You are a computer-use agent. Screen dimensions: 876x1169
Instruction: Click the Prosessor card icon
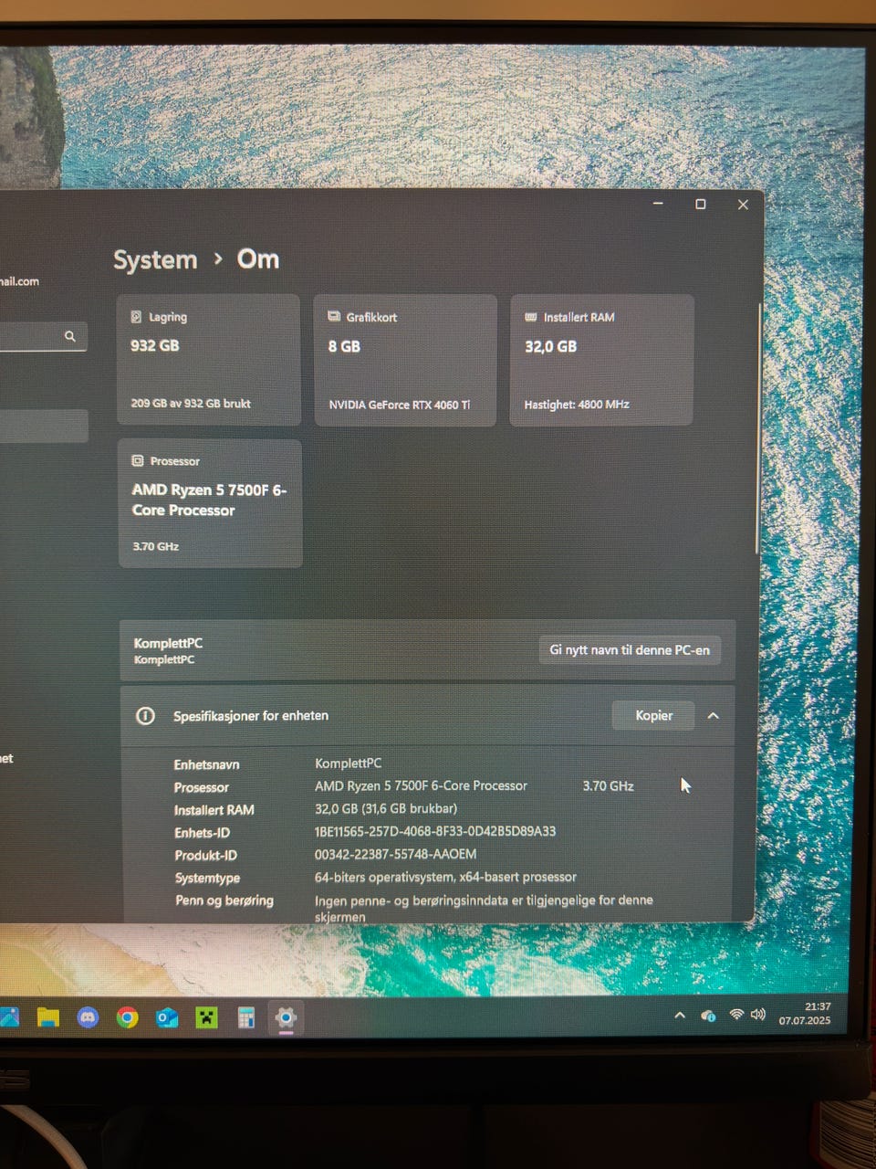[138, 461]
